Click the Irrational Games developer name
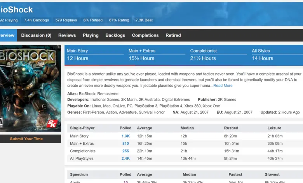This screenshot has width=303, height=183. [105, 100]
